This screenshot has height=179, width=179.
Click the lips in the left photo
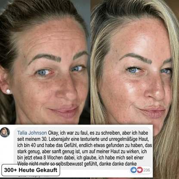click(65, 111)
